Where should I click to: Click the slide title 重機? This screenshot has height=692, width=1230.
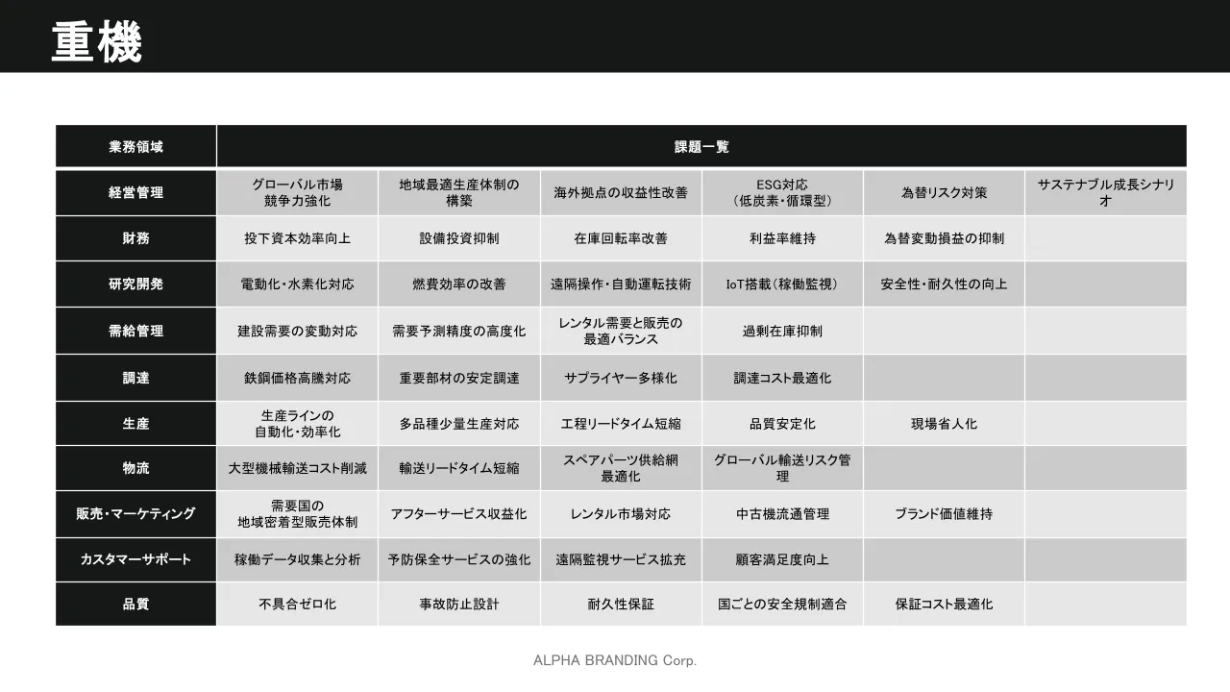(x=97, y=42)
